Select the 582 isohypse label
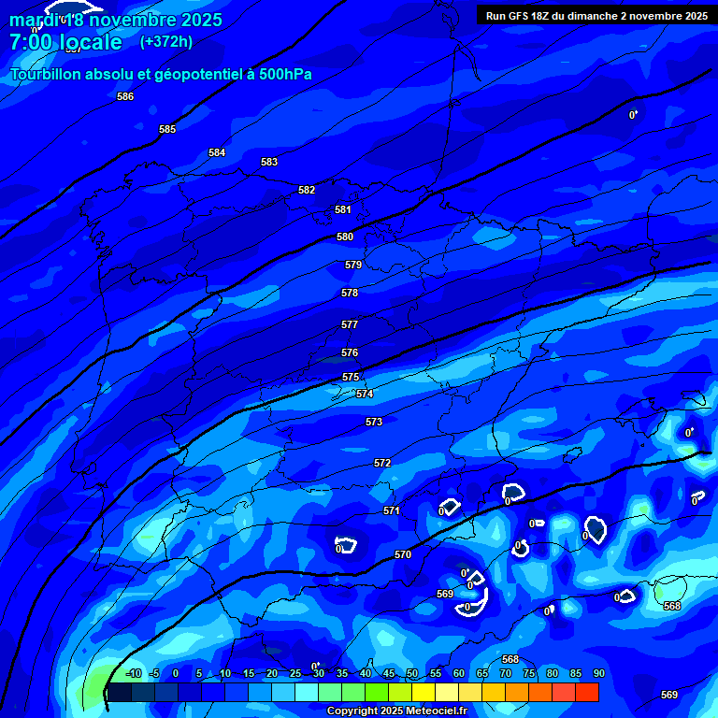The height and width of the screenshot is (718, 718). (x=307, y=190)
